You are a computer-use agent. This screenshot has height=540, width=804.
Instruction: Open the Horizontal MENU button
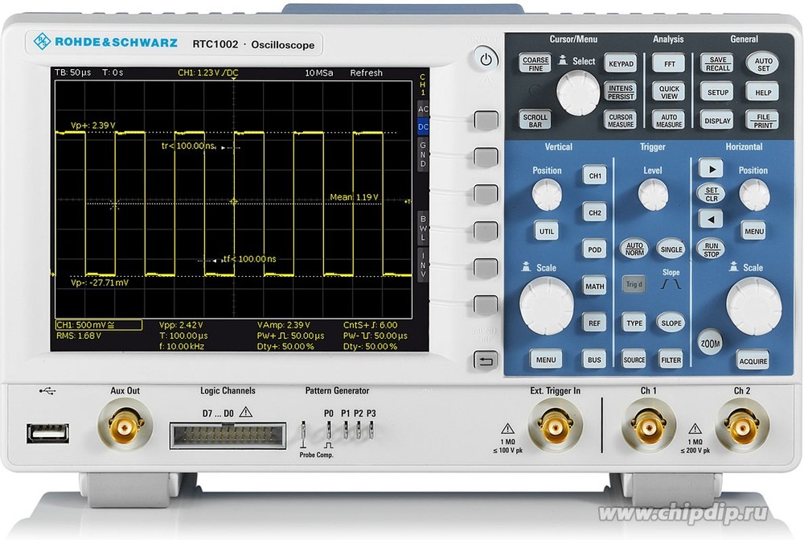tap(754, 231)
